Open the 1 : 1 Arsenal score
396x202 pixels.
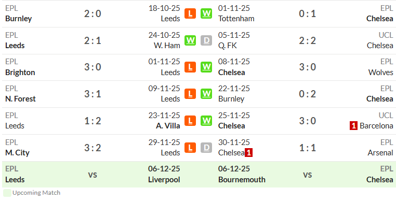tap(307, 148)
